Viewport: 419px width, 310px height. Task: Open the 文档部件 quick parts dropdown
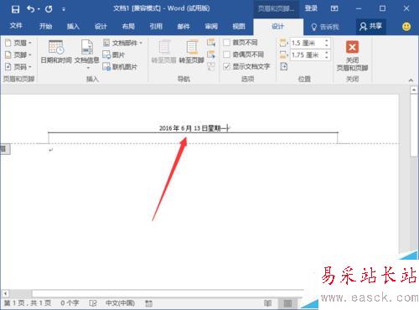coord(123,43)
